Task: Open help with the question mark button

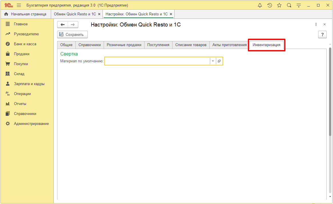Action: click(x=322, y=34)
